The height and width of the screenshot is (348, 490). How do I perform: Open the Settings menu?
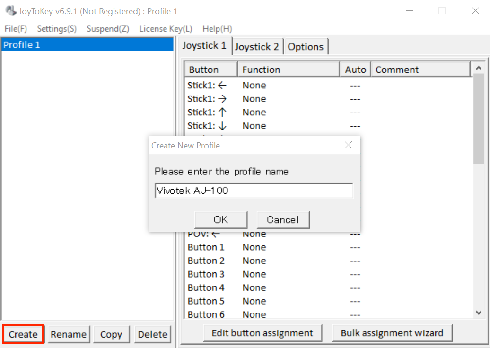click(57, 29)
